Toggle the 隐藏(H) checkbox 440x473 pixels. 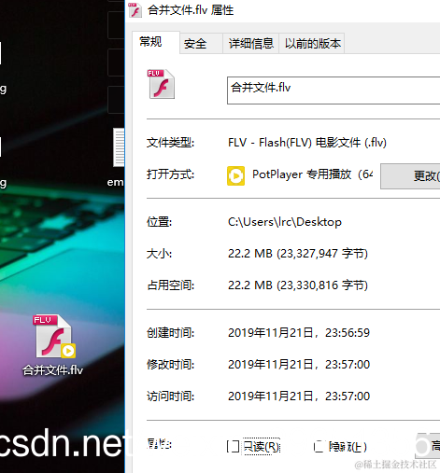point(319,447)
